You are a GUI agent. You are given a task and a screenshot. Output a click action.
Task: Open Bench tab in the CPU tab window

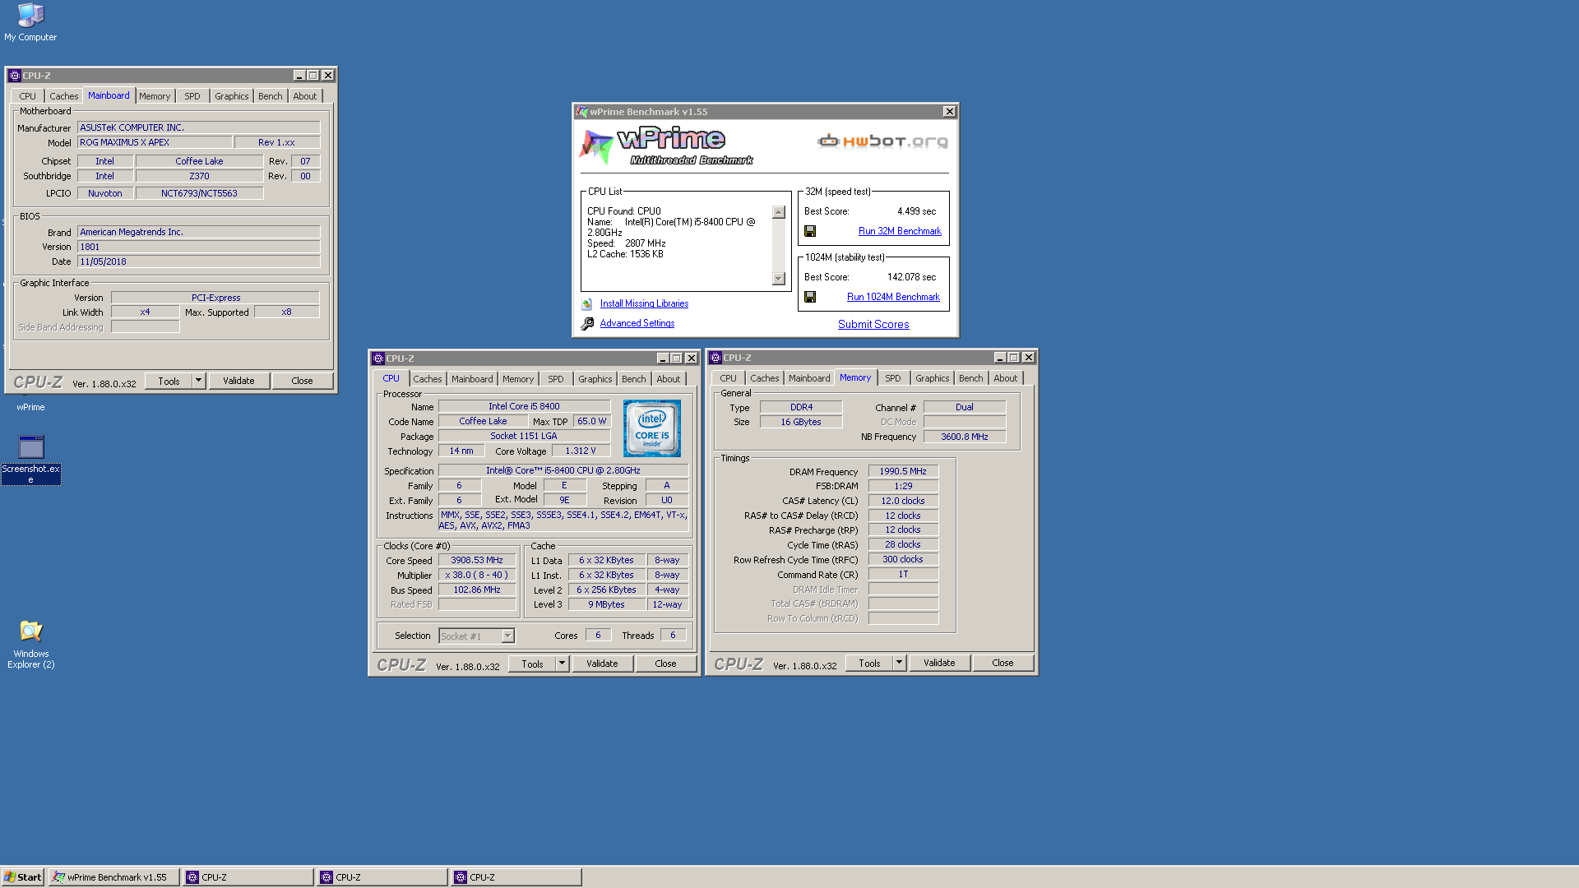pyautogui.click(x=633, y=379)
